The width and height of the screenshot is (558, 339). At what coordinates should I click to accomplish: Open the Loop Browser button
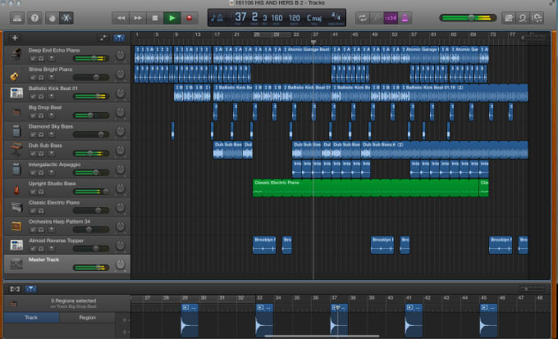[x=523, y=18]
